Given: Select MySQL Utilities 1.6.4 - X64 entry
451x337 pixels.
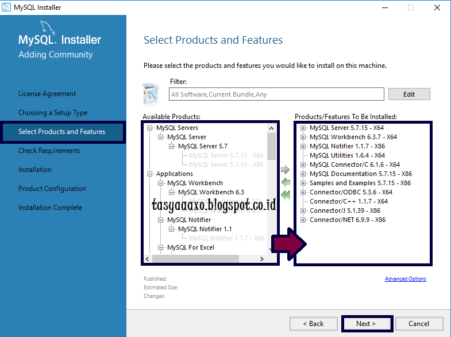Looking at the screenshot, I should point(347,155).
